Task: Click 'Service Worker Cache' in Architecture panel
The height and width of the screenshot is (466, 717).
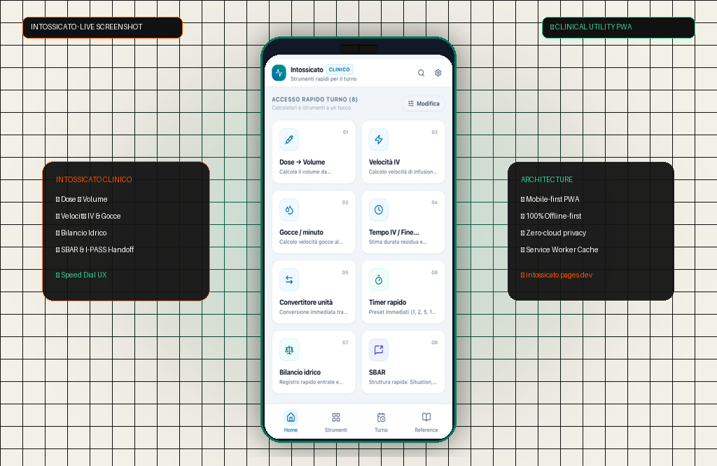Action: (562, 249)
